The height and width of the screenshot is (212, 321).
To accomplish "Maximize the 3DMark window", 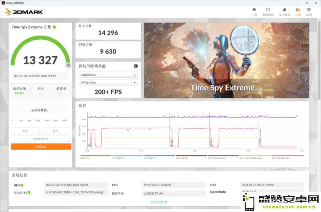I will tap(307, 3).
